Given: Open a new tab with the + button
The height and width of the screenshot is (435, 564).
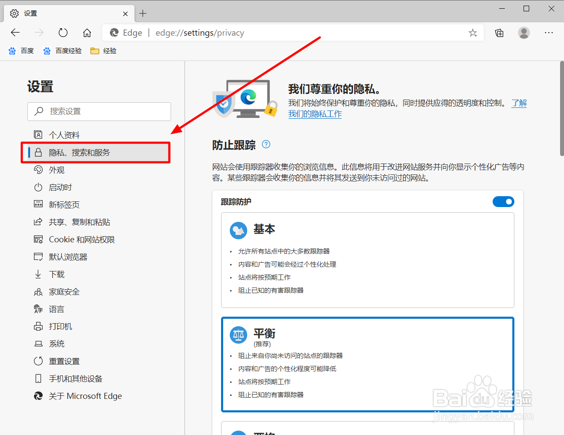Looking at the screenshot, I should 143,13.
